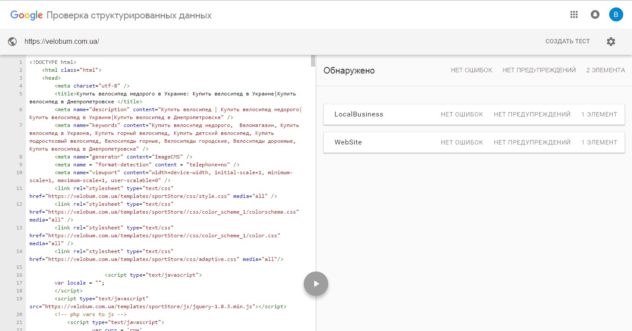Select line number 16 in the gutter
Screen dimensions: 632x331
[19, 275]
